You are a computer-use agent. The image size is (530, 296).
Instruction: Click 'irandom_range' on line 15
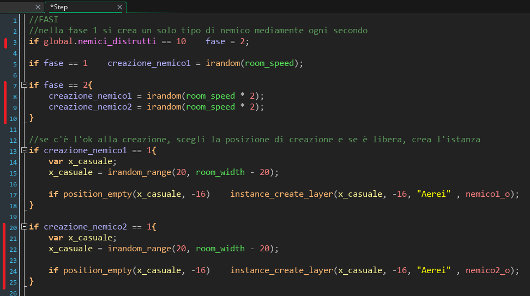point(140,172)
